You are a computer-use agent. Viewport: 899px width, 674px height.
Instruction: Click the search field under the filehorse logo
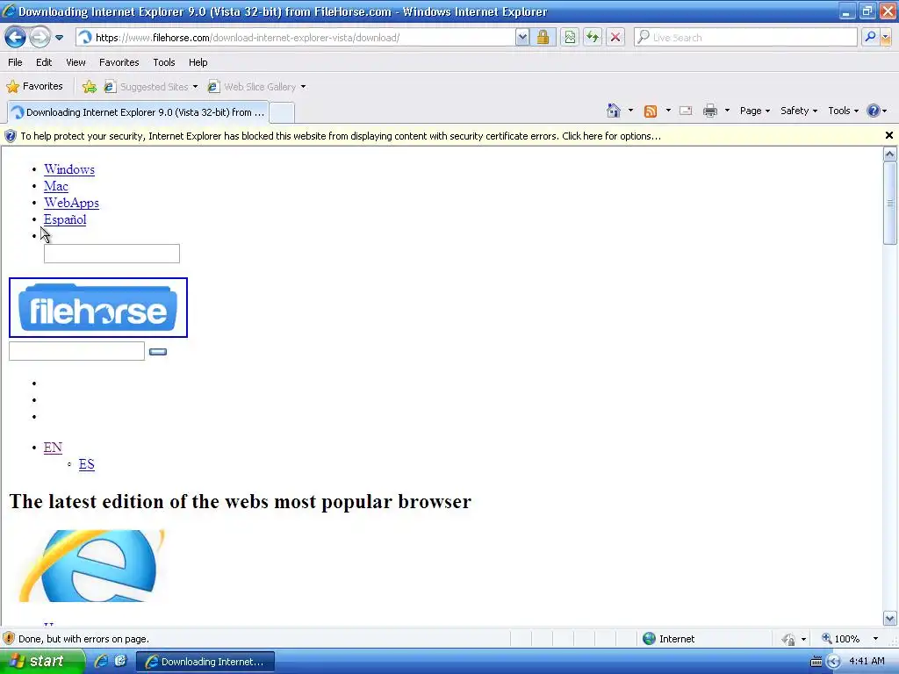tap(77, 351)
